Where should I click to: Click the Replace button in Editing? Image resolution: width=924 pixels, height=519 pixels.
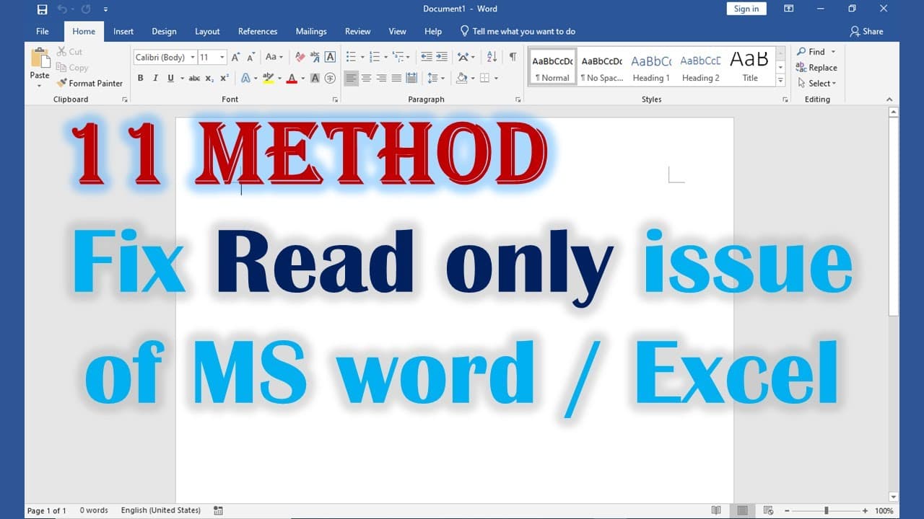pos(816,67)
